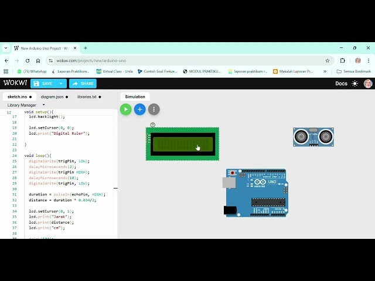Screen dimensions: 375x281
Task: Click the Wokwi logo
Action: (x=15, y=83)
